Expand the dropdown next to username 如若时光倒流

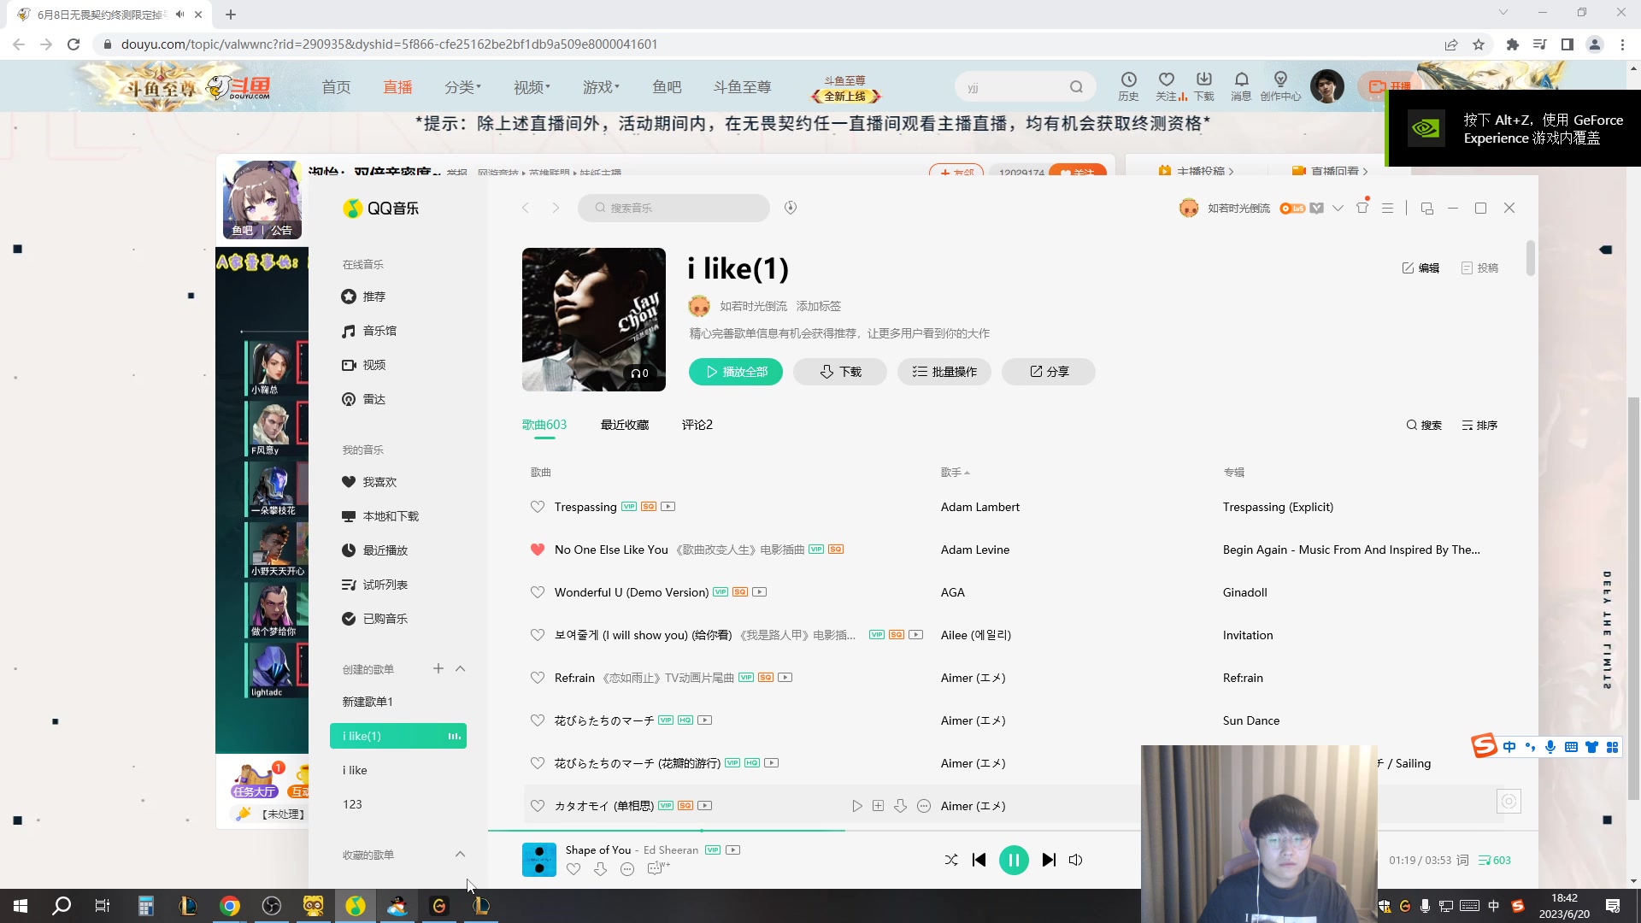click(x=1338, y=208)
